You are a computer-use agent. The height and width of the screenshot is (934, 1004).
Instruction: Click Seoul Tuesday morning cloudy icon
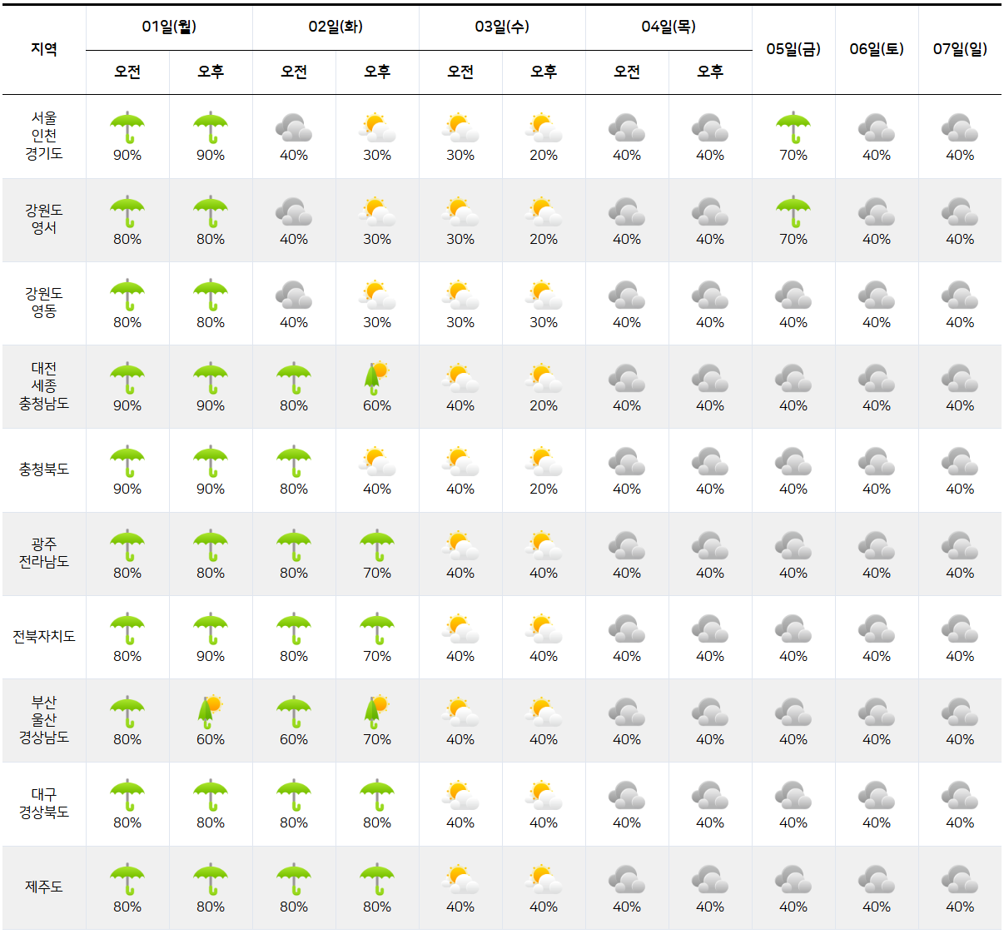(294, 128)
